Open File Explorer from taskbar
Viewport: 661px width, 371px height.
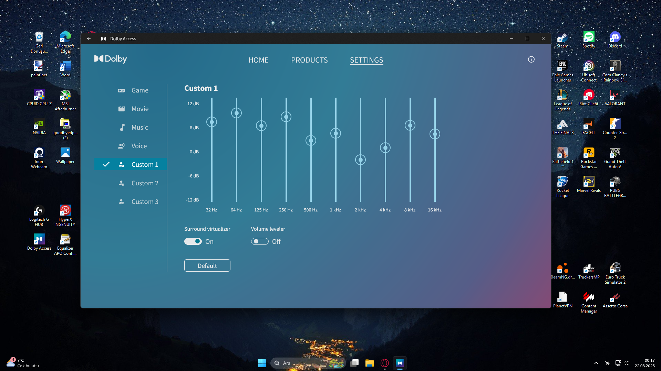(370, 363)
